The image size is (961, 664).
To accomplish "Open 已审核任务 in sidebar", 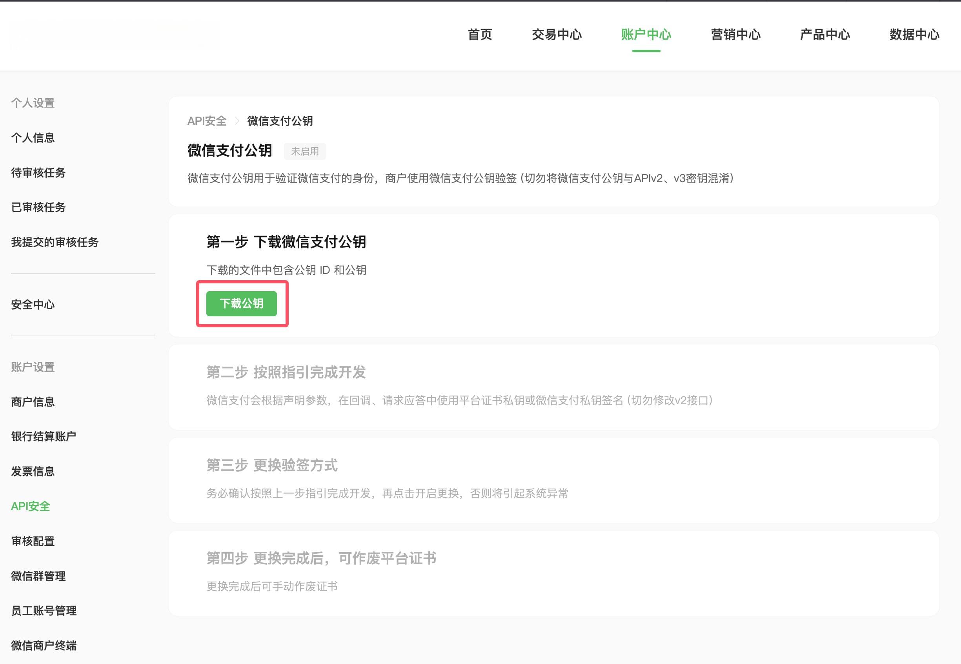I will tap(38, 207).
